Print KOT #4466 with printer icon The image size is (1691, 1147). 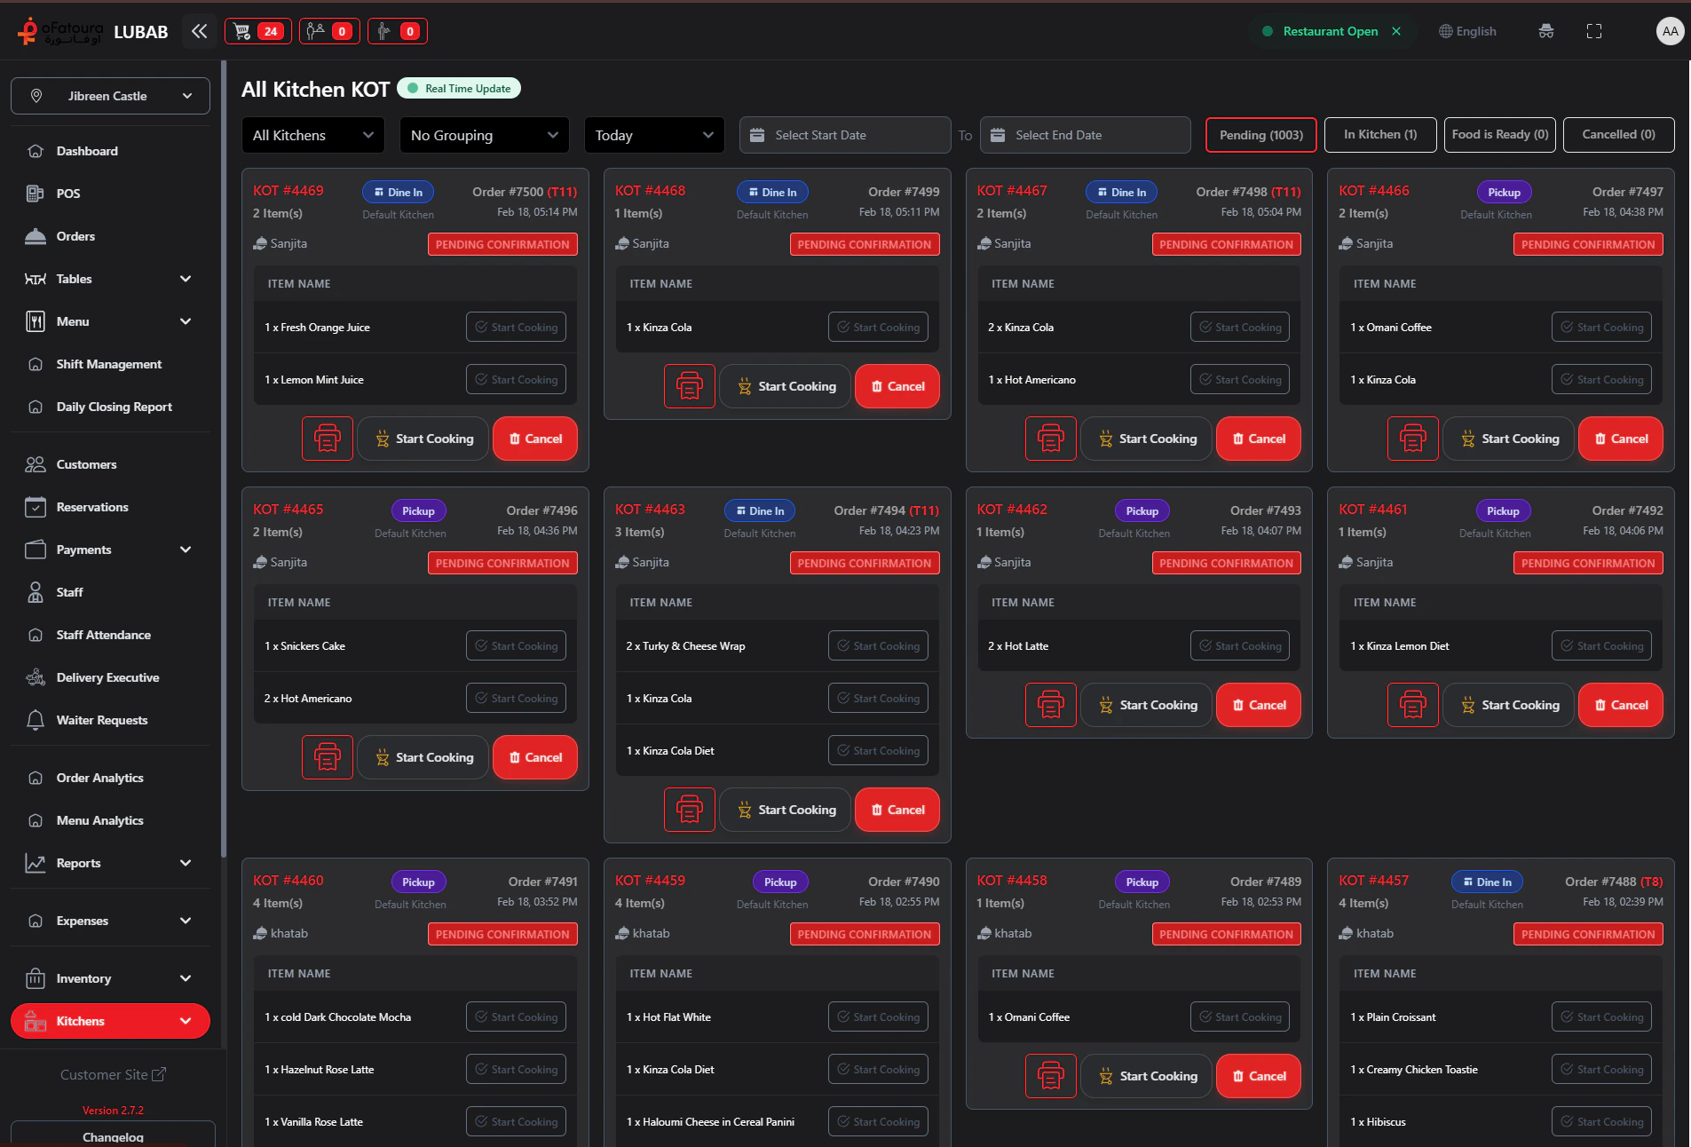click(1413, 439)
